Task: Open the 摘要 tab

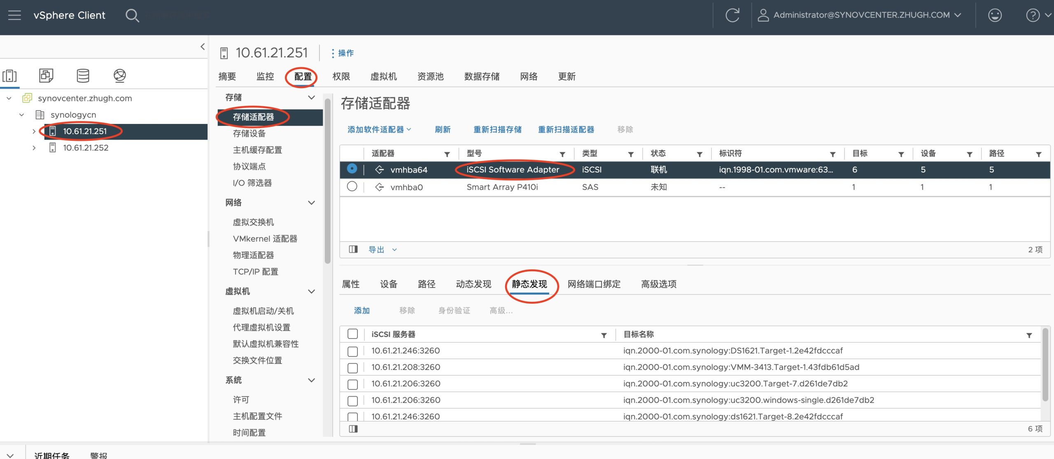Action: click(227, 77)
